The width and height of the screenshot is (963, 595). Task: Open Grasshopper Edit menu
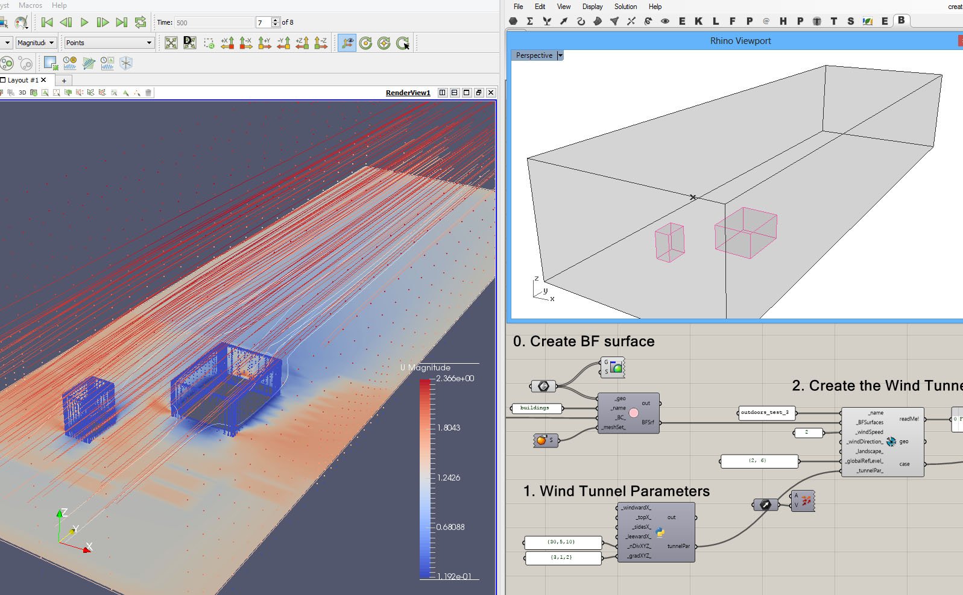click(x=540, y=7)
